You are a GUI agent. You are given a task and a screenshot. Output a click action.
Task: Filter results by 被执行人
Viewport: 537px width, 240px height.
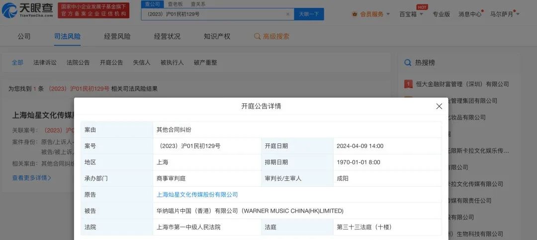172,63
